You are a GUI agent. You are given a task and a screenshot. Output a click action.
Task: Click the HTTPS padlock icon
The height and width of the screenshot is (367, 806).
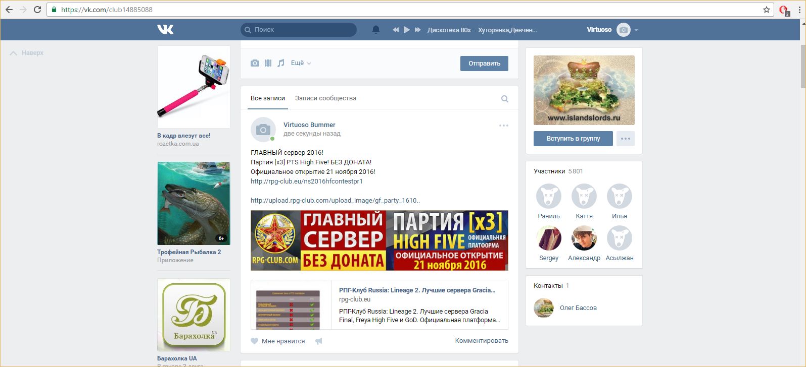(x=54, y=10)
